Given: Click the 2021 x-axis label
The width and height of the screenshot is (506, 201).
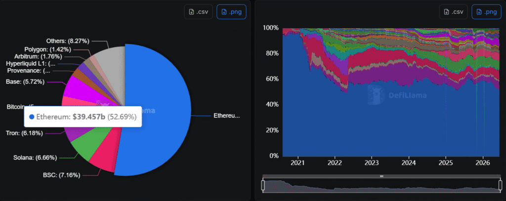Looking at the screenshot, I should (297, 162).
